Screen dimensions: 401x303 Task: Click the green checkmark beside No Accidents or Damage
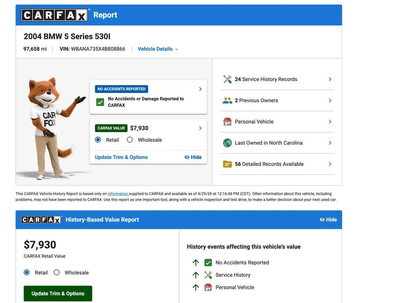tap(100, 102)
